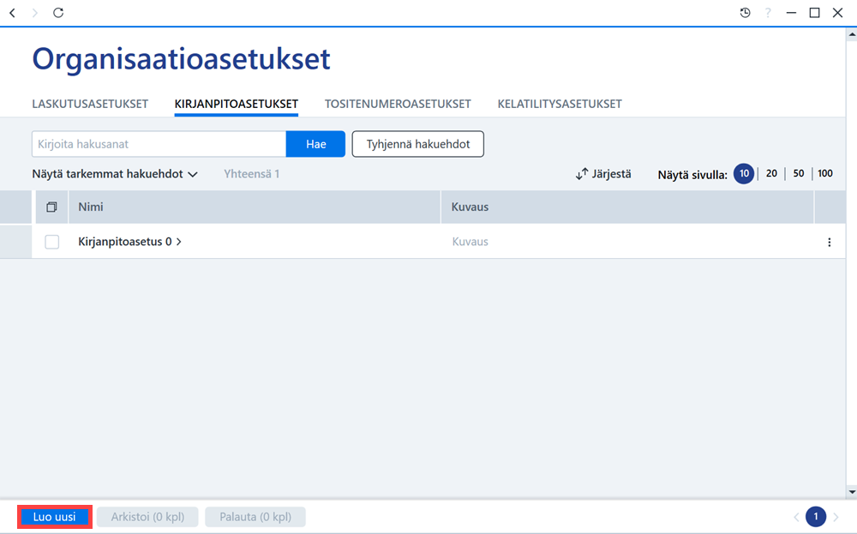857x534 pixels.
Task: Click the Hae search button
Action: point(316,144)
